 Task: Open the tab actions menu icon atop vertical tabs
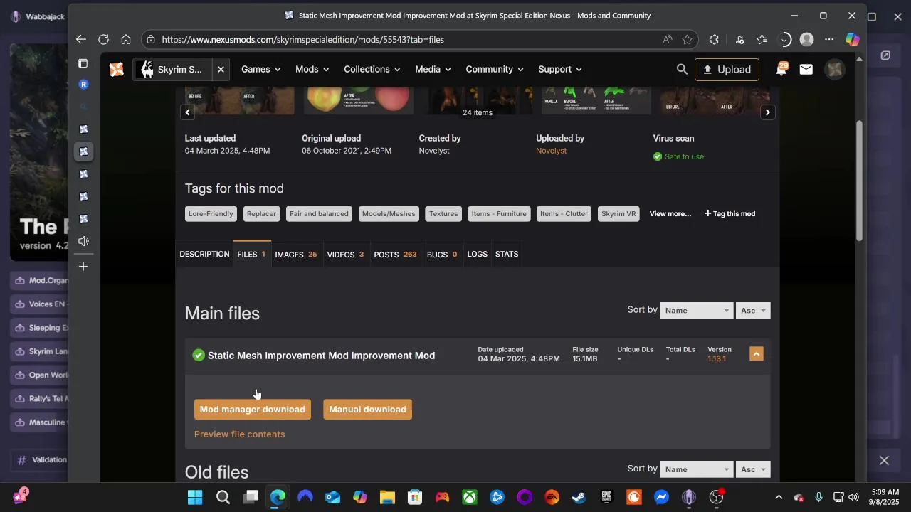83,63
